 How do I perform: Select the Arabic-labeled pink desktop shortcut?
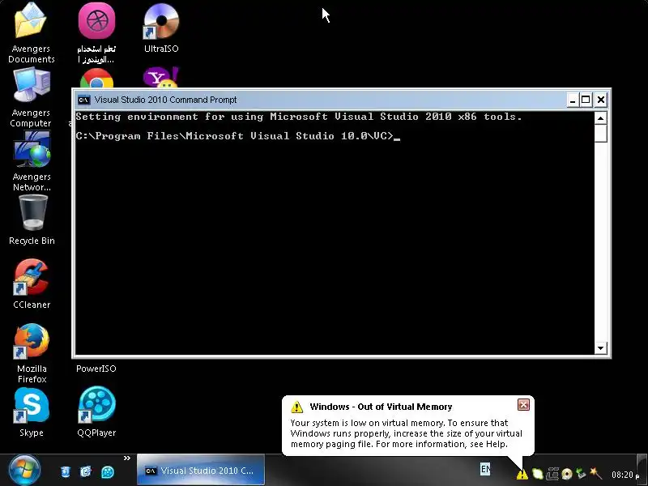pos(96,21)
